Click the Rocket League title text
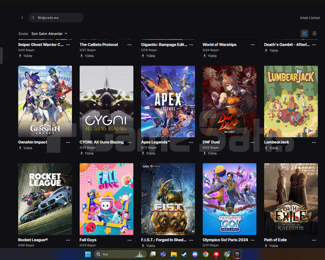This screenshot has width=325, height=260. [x=33, y=240]
